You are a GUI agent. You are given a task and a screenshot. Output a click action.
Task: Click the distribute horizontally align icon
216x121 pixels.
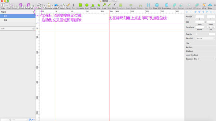187,12
